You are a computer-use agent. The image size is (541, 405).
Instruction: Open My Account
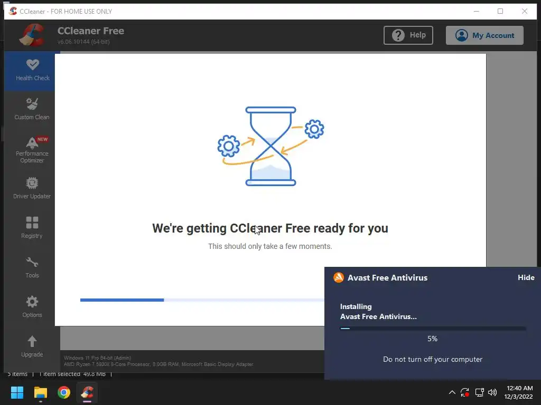point(484,35)
